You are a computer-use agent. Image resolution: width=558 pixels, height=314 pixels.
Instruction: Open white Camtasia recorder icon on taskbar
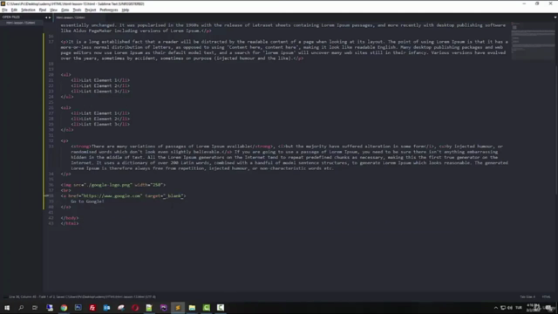point(221,308)
